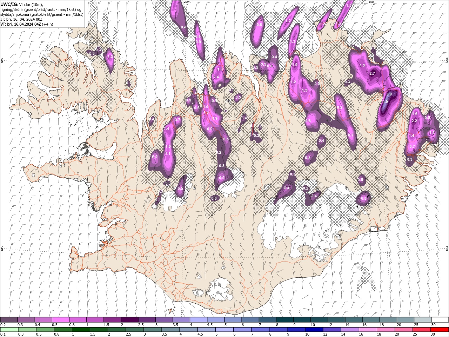Pick the white 30 snow legend swatch
The image size is (449, 337).
(440, 320)
